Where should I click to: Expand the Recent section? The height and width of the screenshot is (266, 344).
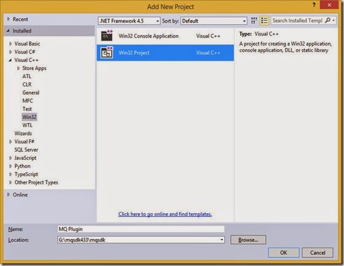pyautogui.click(x=9, y=19)
